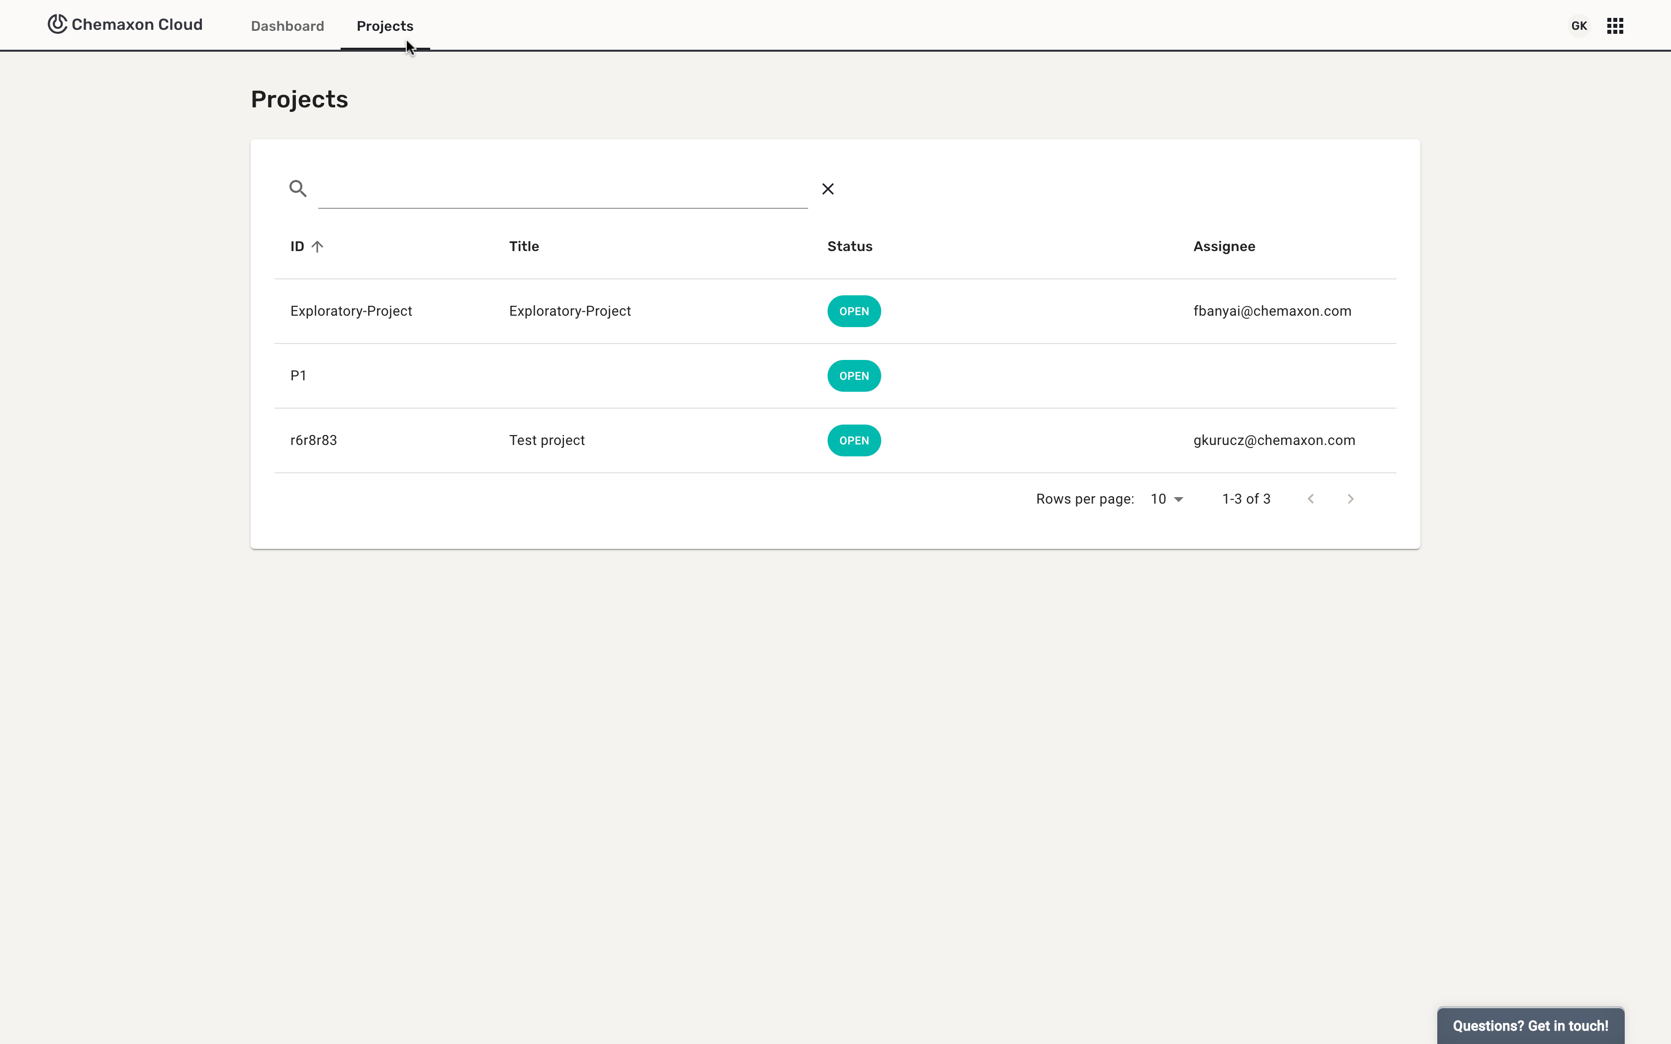This screenshot has width=1671, height=1044.
Task: Open the r6r8r83 Test project row
Action: 313,440
